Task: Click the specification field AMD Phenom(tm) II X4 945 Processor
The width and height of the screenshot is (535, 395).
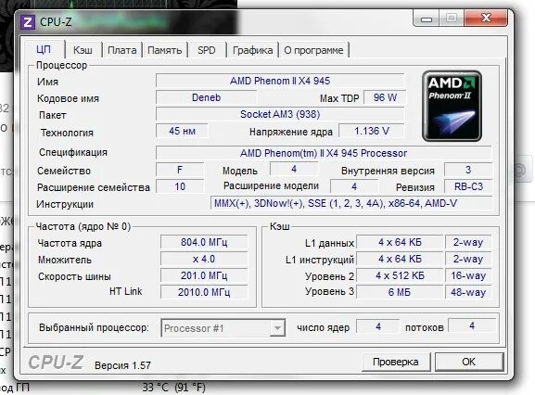Action: (x=324, y=153)
